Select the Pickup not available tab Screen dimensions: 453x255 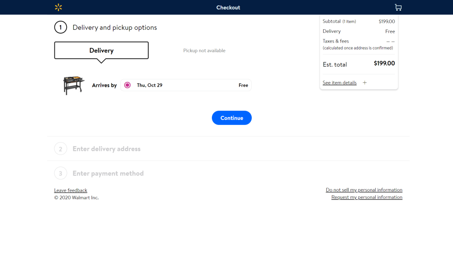pyautogui.click(x=204, y=50)
